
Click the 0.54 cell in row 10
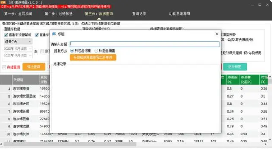click(244, 134)
